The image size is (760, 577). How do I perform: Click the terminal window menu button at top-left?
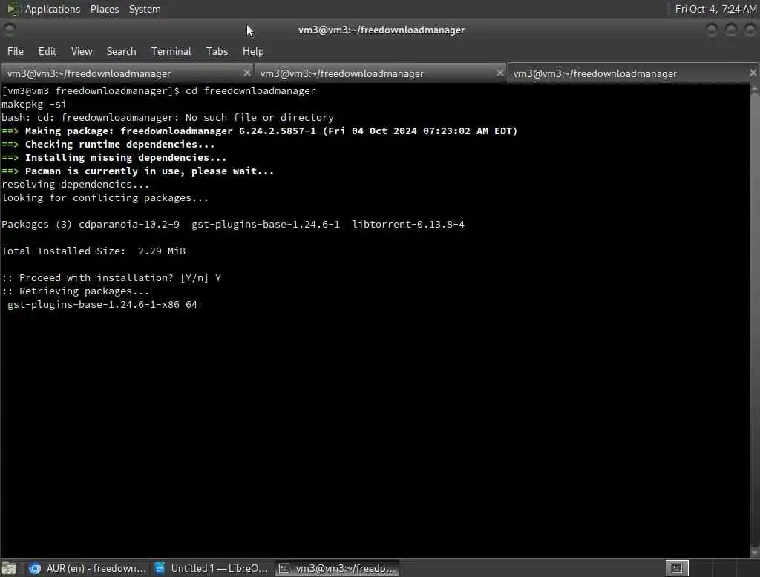[9, 30]
